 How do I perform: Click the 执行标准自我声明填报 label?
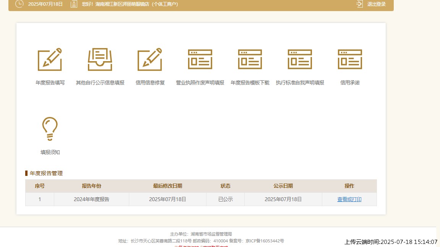[300, 83]
